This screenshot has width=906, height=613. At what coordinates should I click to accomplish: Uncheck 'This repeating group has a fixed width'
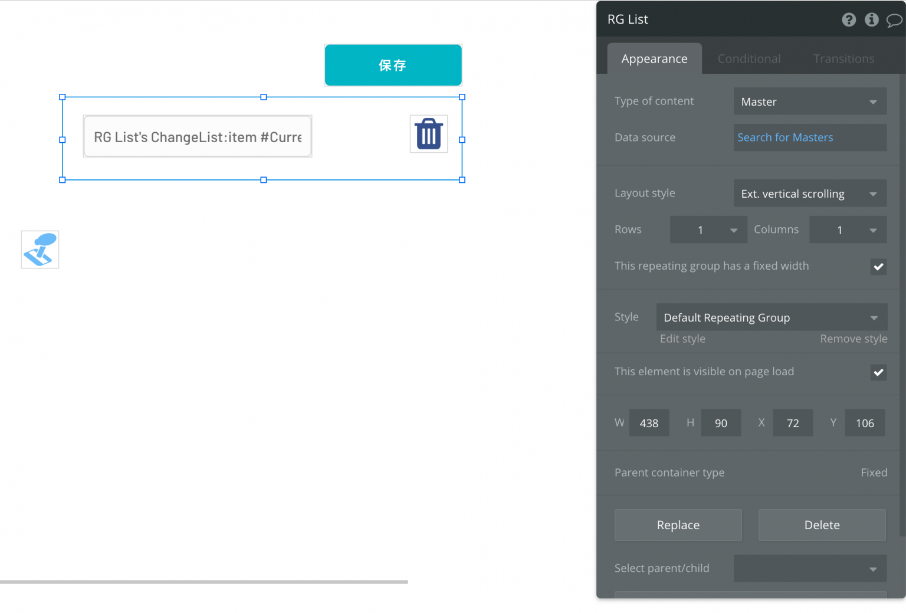click(x=878, y=267)
